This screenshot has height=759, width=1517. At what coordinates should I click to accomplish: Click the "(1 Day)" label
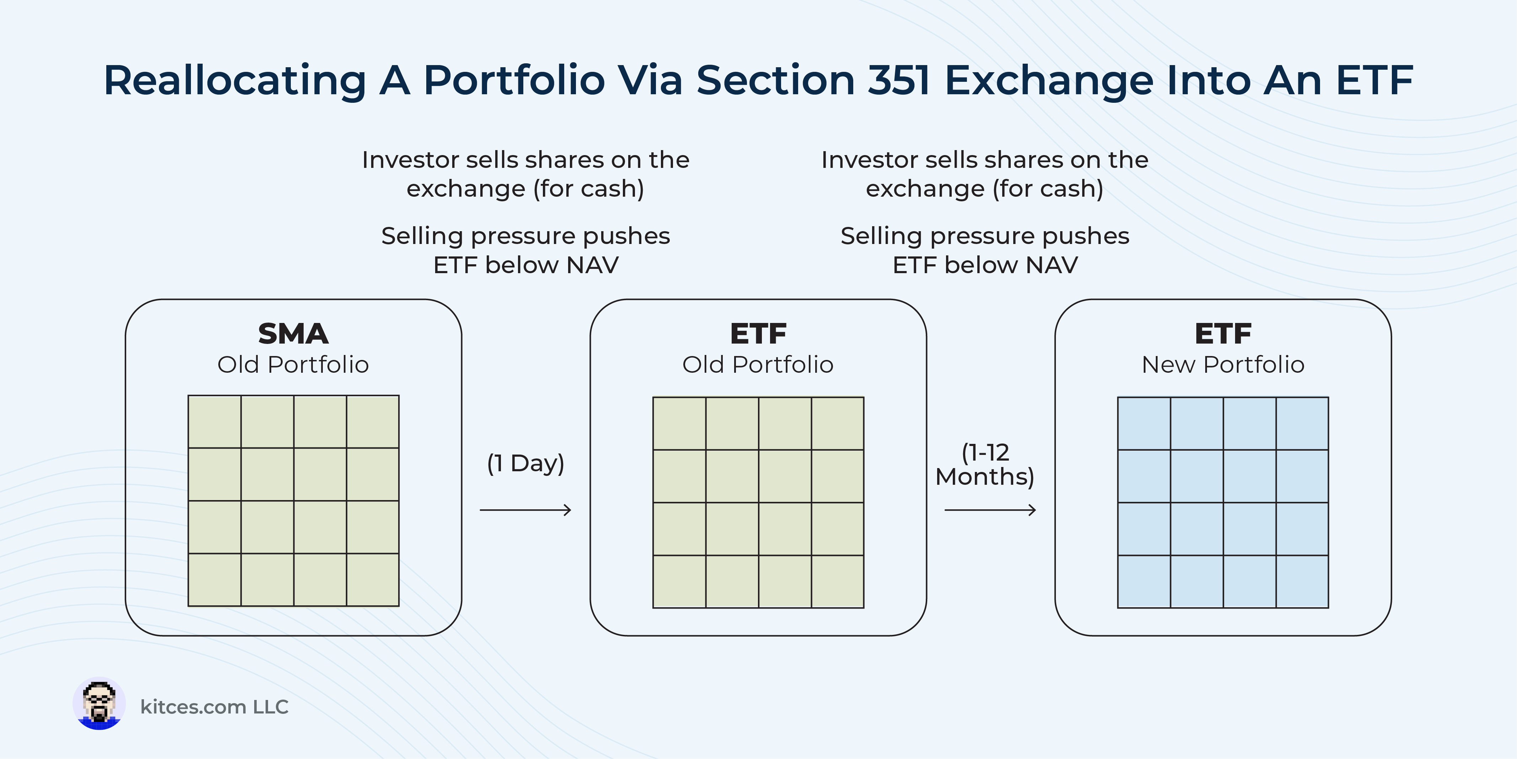[525, 463]
